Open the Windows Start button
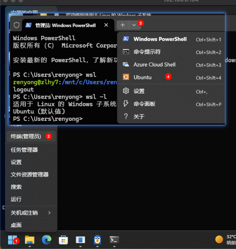236x249 pixels. [12, 240]
